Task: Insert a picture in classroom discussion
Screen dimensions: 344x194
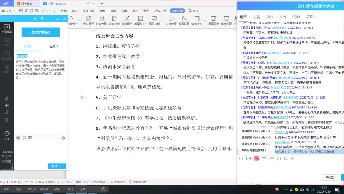Action: 30,138
